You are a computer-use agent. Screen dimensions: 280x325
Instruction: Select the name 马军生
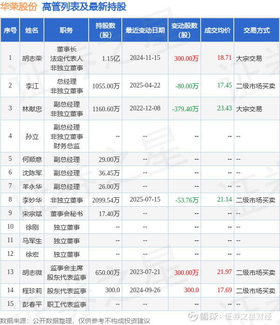32,241
